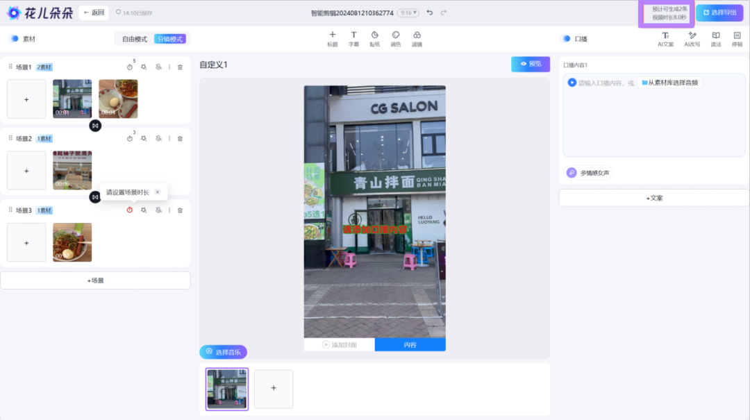Select food bowl clip thumbnail in 场景1
This screenshot has height=420, width=750.
[x=118, y=99]
